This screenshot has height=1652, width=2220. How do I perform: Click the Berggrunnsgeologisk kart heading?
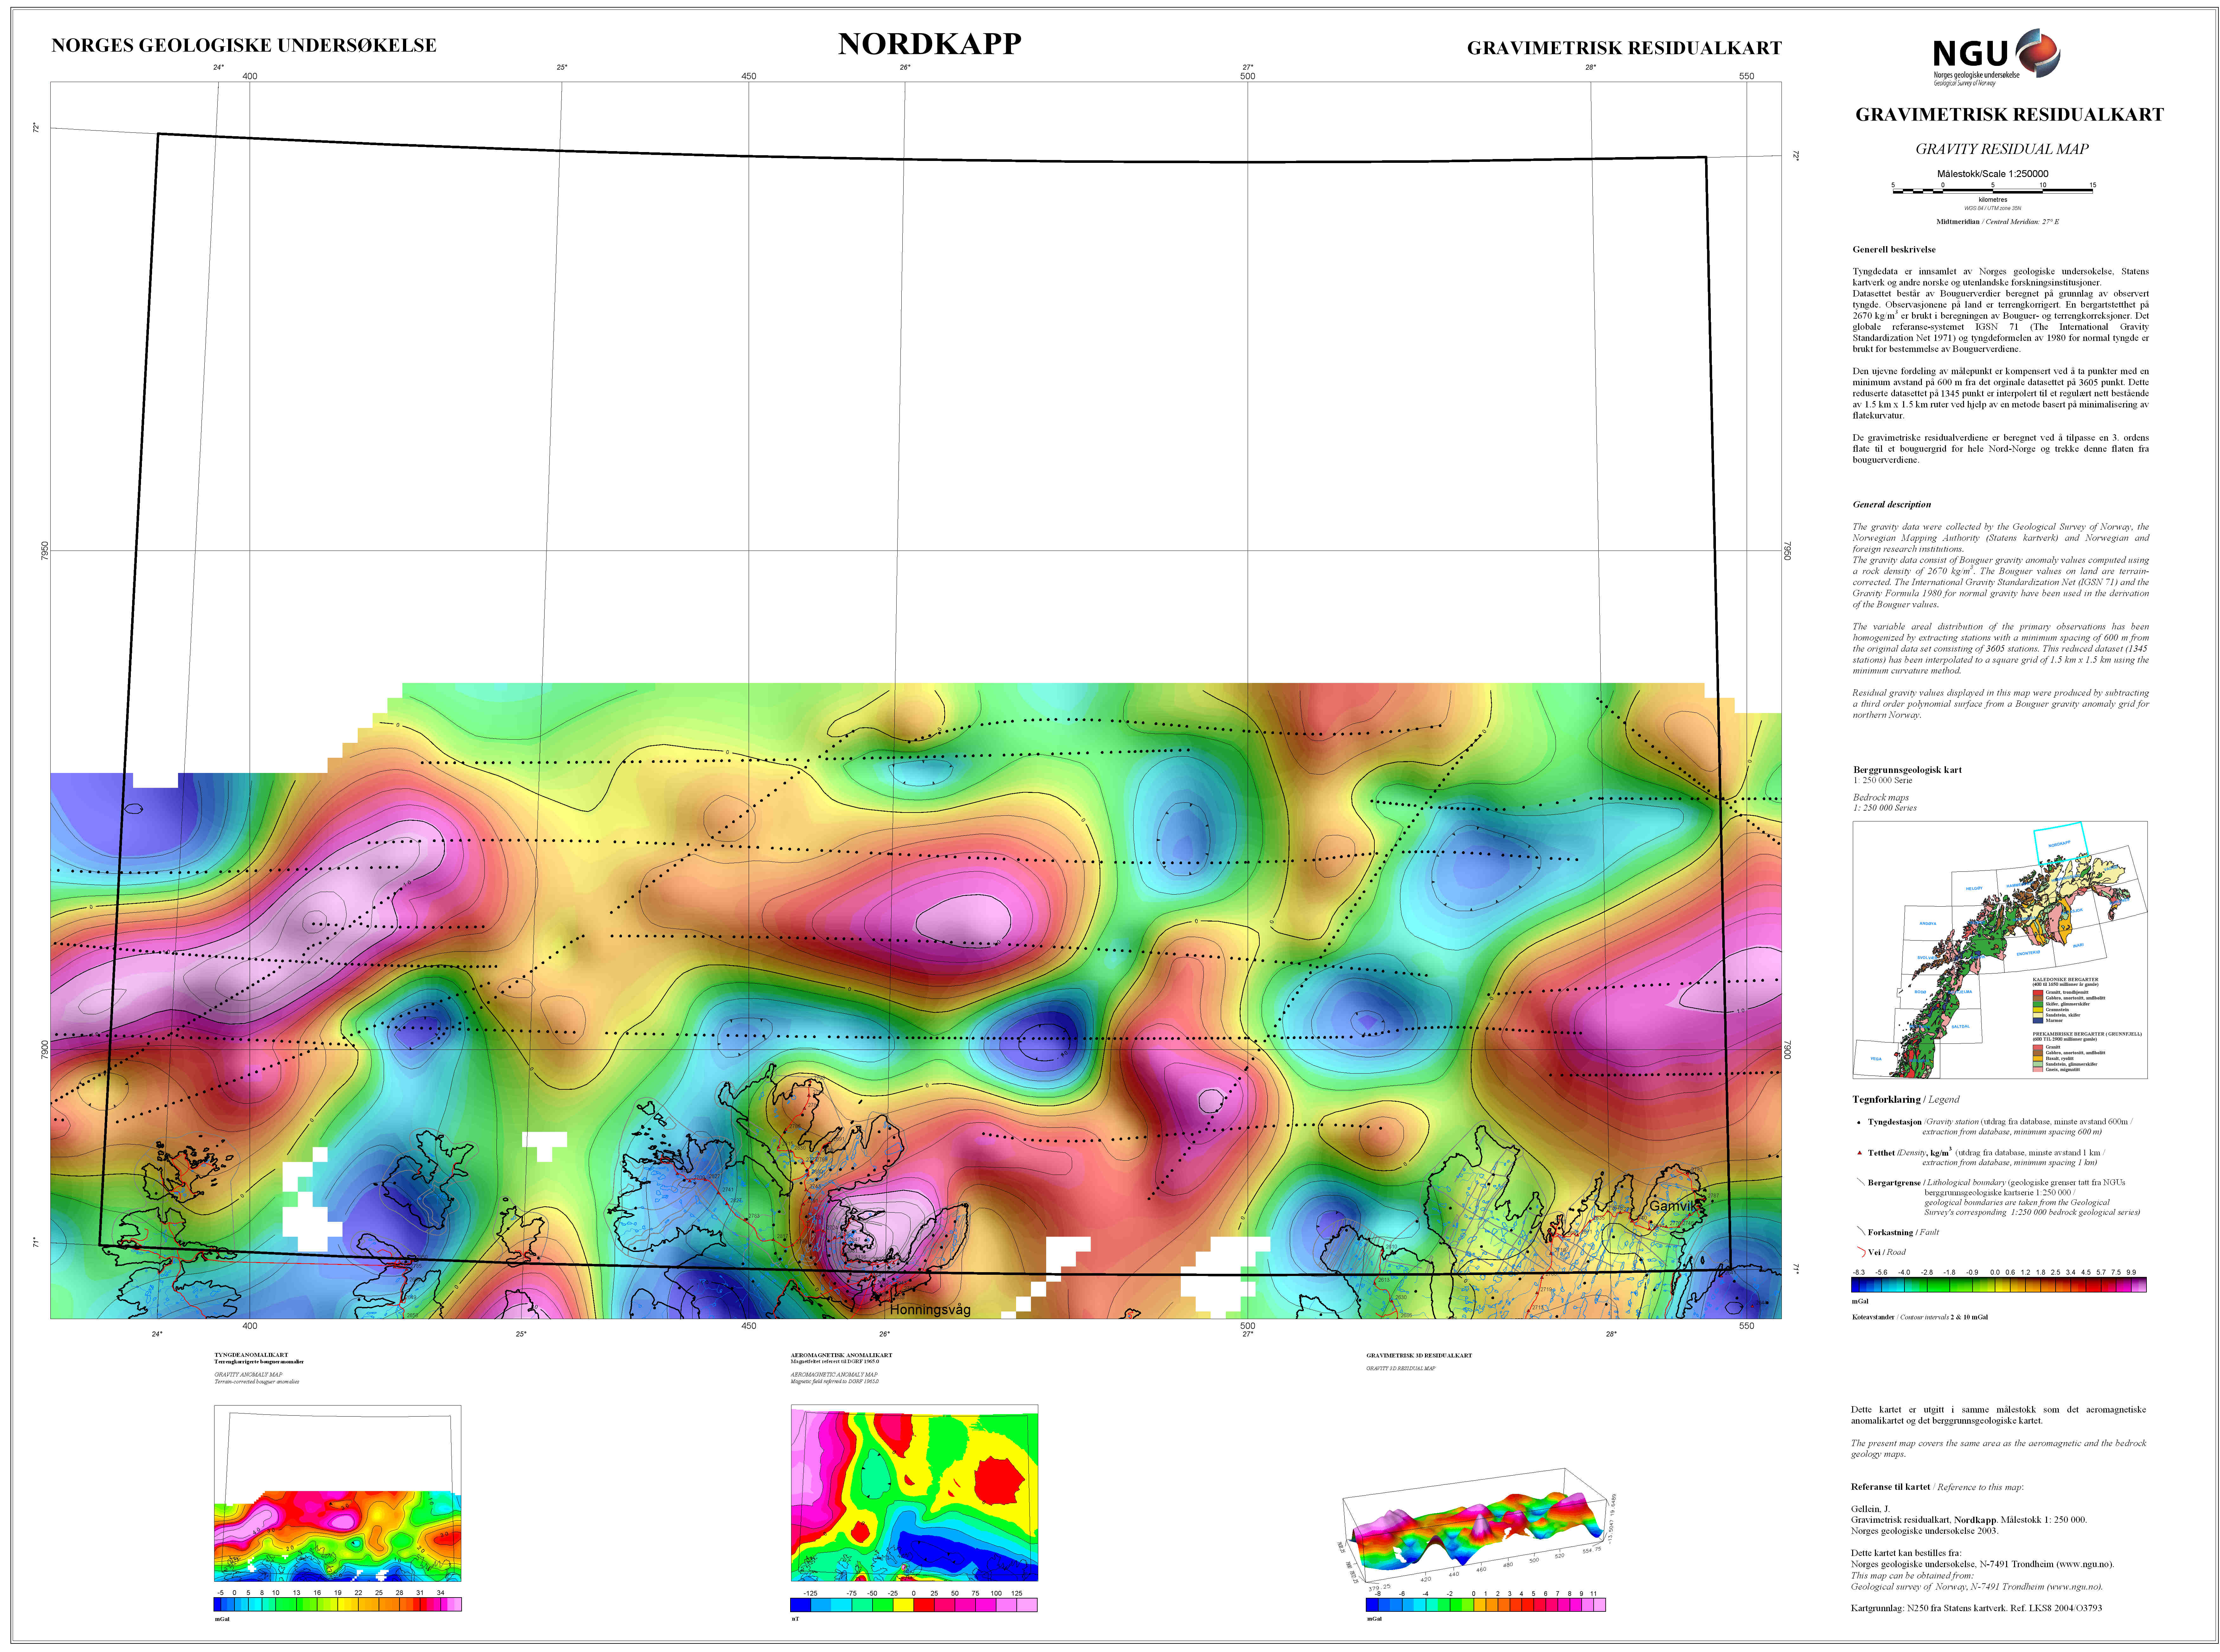click(x=1907, y=770)
